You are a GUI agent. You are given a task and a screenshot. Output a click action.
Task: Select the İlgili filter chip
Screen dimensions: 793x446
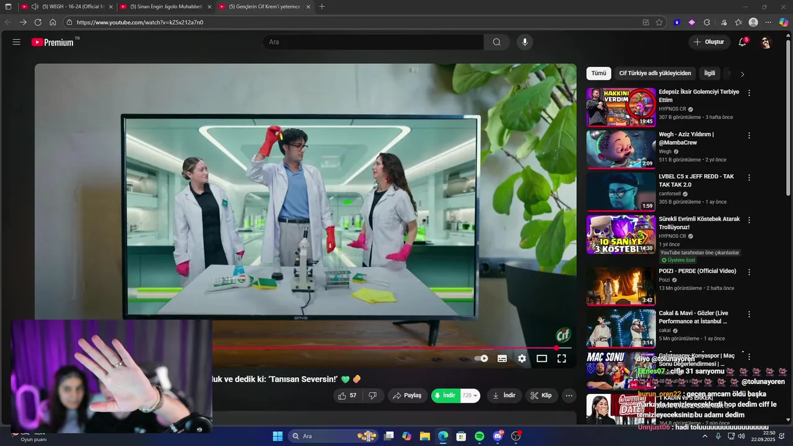pyautogui.click(x=709, y=73)
